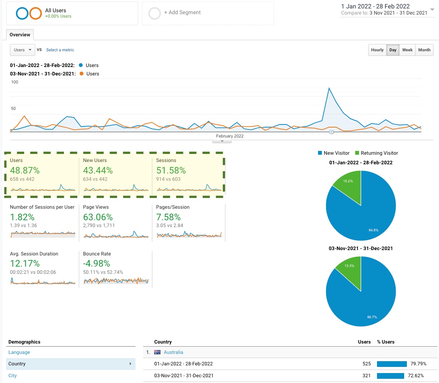Screen dimensions: 439x383
Task: Click the Bounce Rate -4.98% value
Action: [96, 264]
